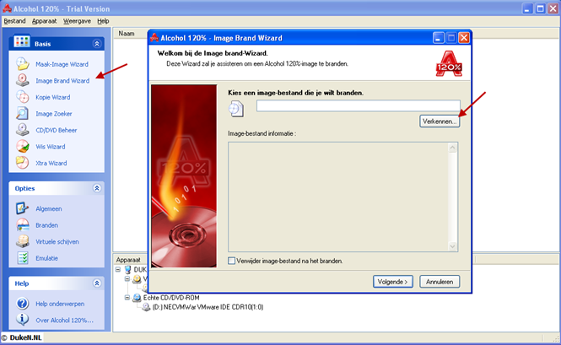Click the Basis panel grid icon
This screenshot has height=345, width=561.
coord(22,41)
